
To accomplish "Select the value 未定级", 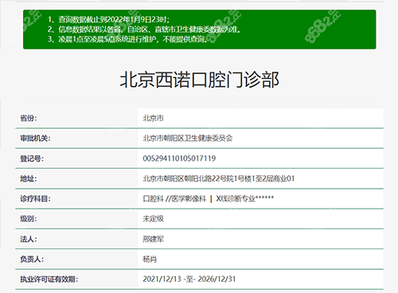I will click(x=153, y=219).
